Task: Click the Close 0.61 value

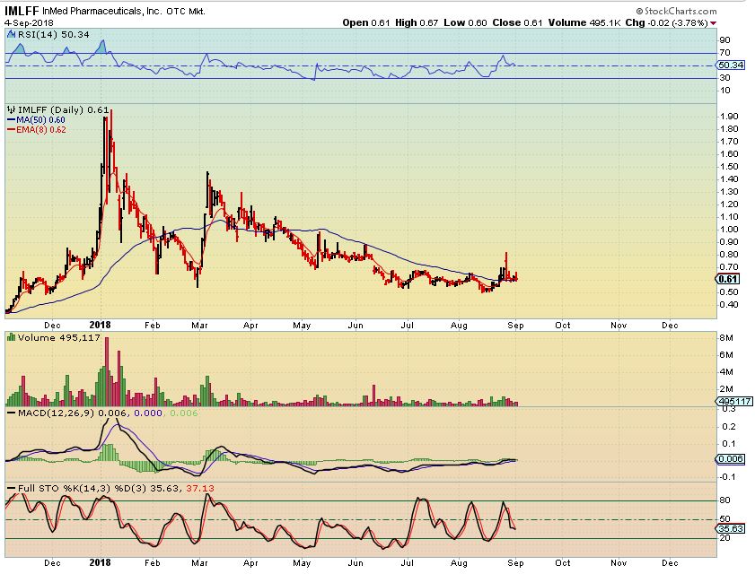Action: [x=517, y=22]
